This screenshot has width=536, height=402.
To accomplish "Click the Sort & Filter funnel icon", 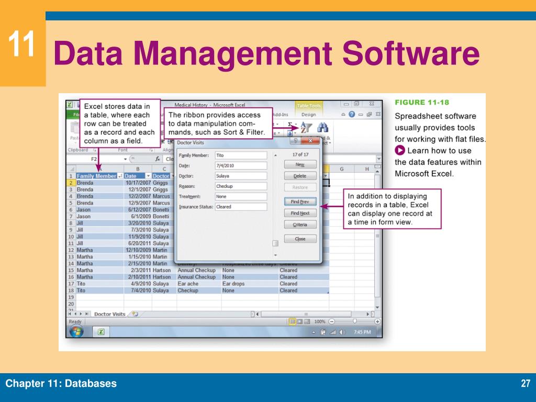I will (306, 128).
